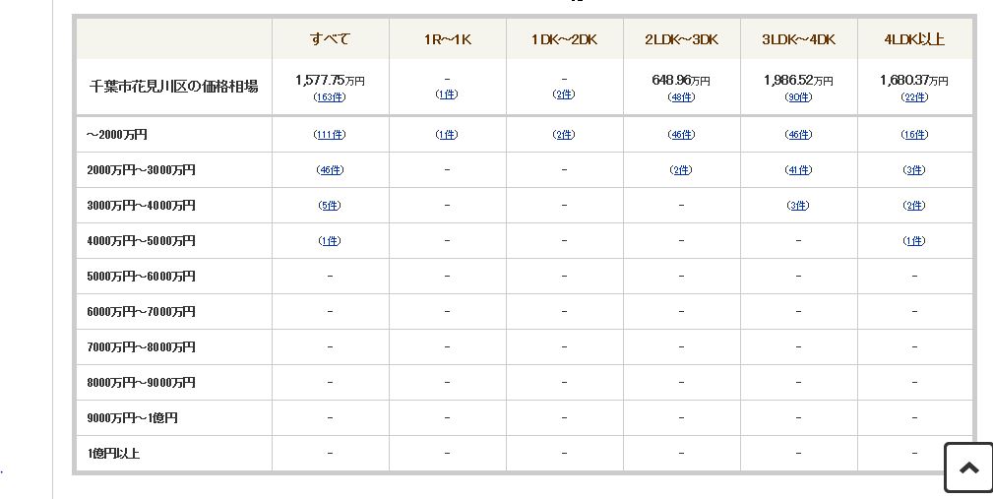Open the 2件 link in 1DK~2DK price row
This screenshot has height=499, width=993.
[564, 94]
